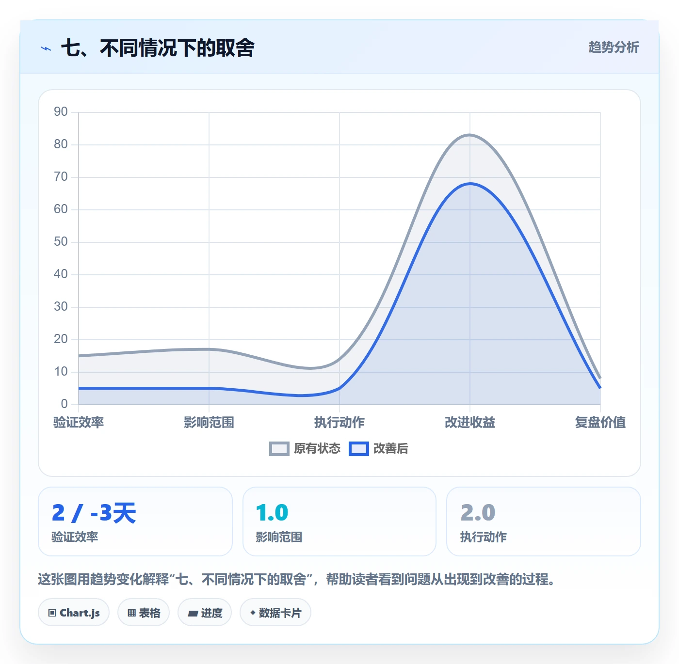Click the y-axis value 10
This screenshot has height=664, width=679.
pos(61,372)
